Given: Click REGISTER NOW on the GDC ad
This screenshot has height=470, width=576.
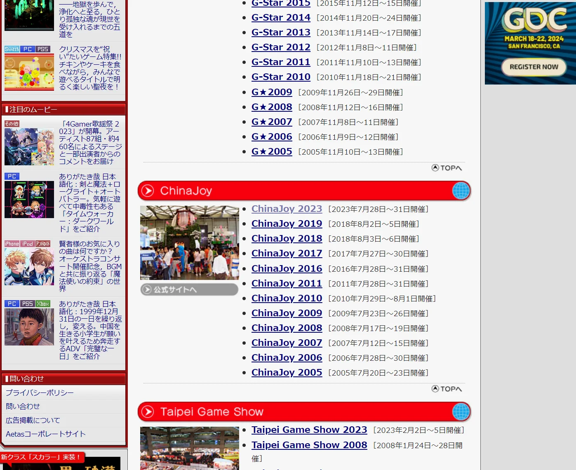Looking at the screenshot, I should (x=534, y=67).
